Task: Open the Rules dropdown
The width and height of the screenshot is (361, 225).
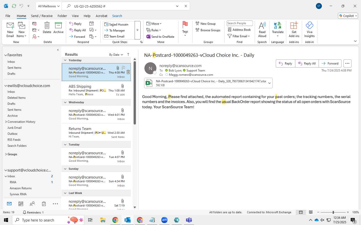Action: (x=154, y=30)
